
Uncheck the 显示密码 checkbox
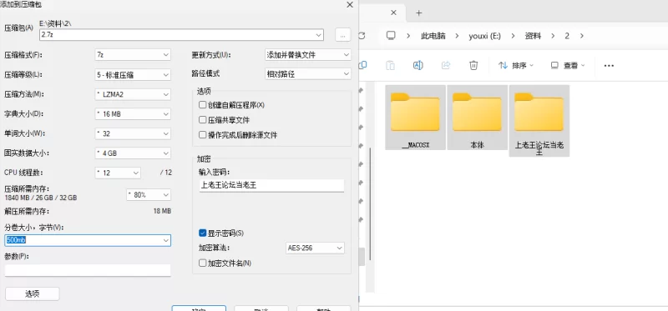[x=202, y=233]
